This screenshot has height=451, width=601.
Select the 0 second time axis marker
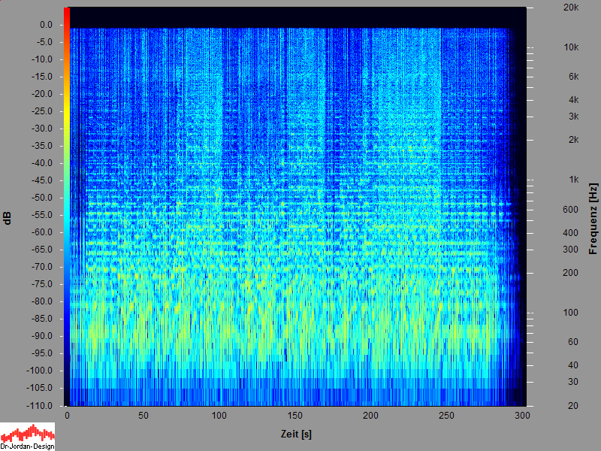[x=68, y=416]
